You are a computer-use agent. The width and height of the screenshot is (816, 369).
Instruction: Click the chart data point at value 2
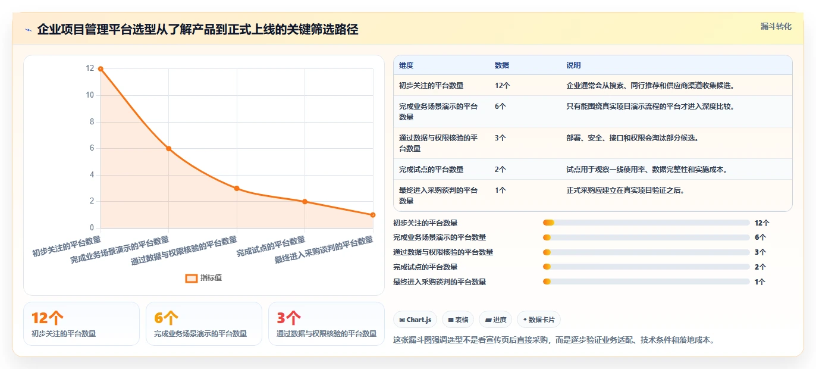305,202
